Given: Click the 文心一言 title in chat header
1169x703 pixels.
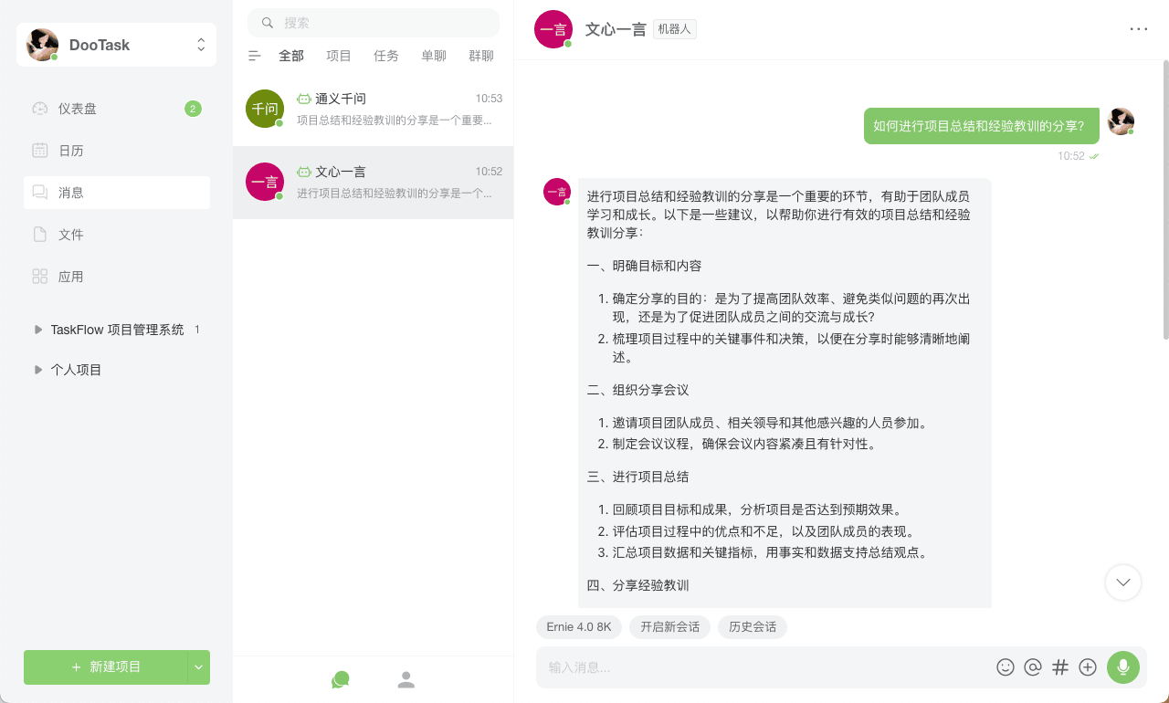Looking at the screenshot, I should 616,29.
